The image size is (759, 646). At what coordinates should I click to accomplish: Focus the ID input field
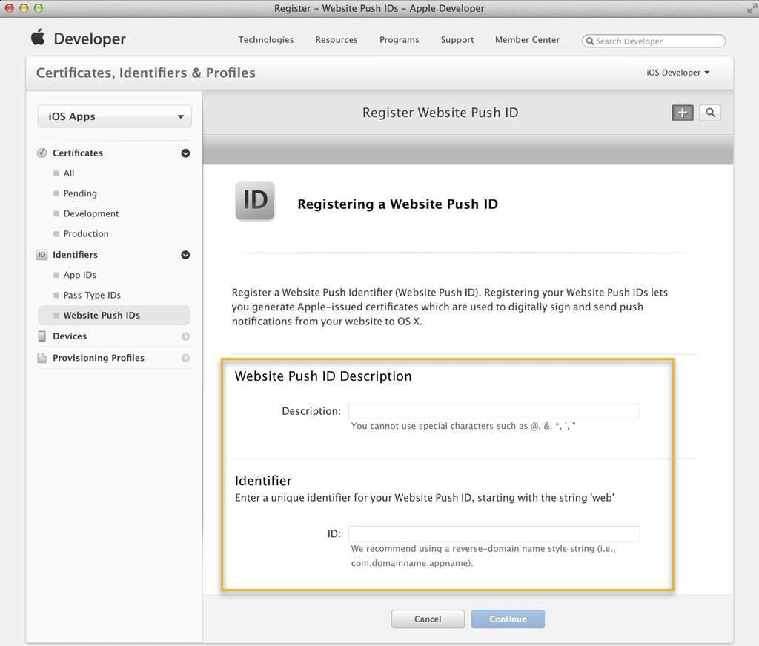tap(494, 533)
